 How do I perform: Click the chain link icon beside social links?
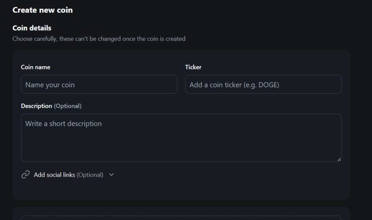tap(25, 175)
